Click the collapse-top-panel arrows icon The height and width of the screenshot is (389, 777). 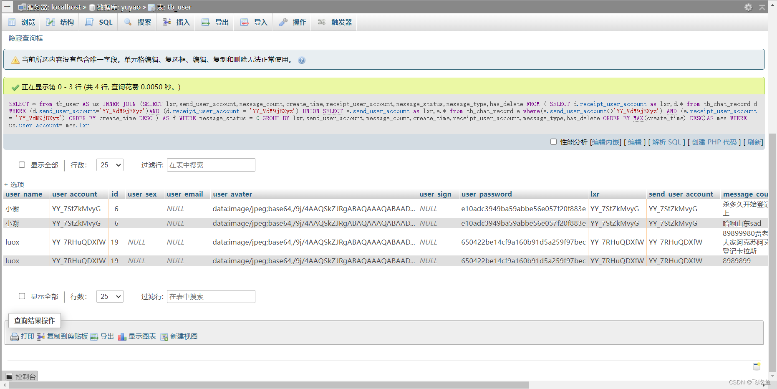click(762, 7)
